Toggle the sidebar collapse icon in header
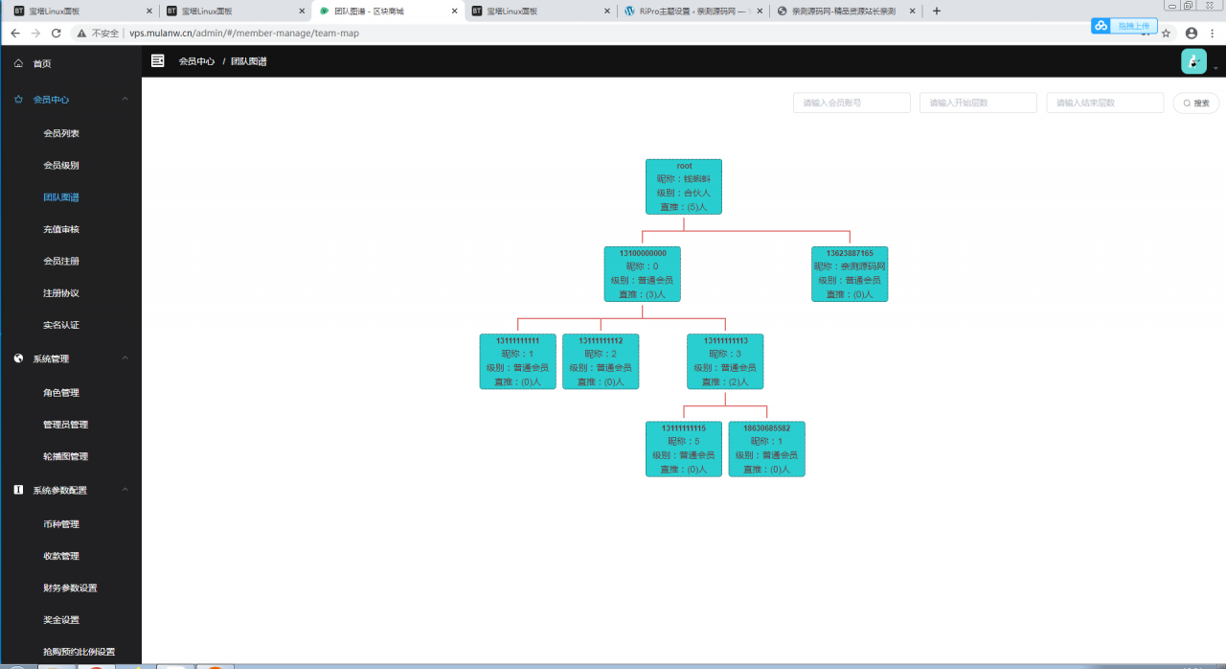Image resolution: width=1226 pixels, height=669 pixels. click(158, 60)
